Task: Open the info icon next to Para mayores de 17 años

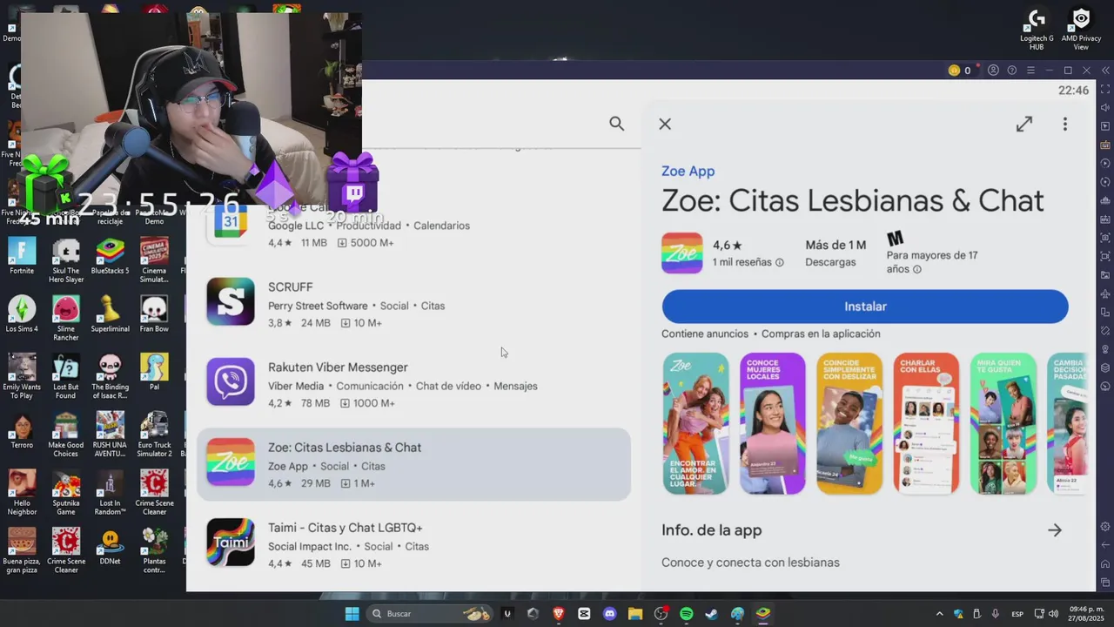Action: (916, 269)
